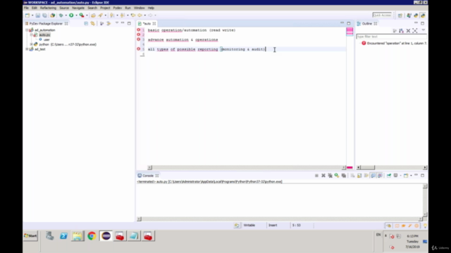
Task: Click the Previous Annotation toolbar icon
Action: (123, 15)
